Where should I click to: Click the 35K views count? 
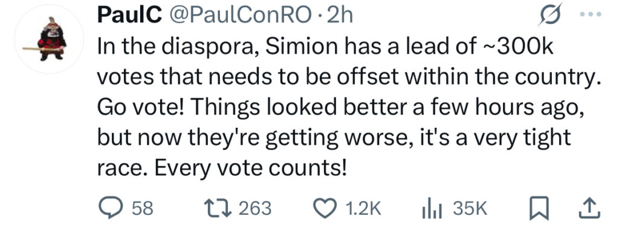(x=470, y=209)
